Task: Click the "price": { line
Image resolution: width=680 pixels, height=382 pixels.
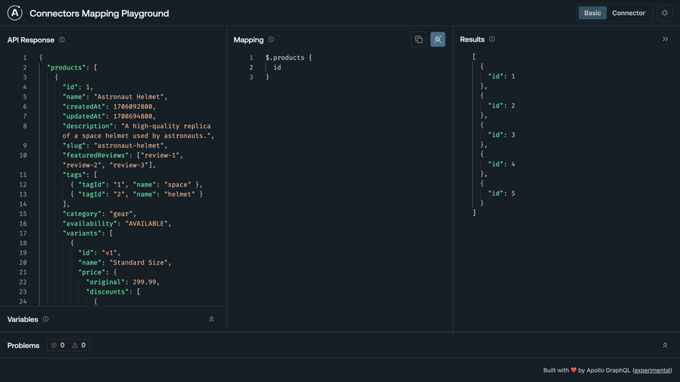Action: (97, 272)
